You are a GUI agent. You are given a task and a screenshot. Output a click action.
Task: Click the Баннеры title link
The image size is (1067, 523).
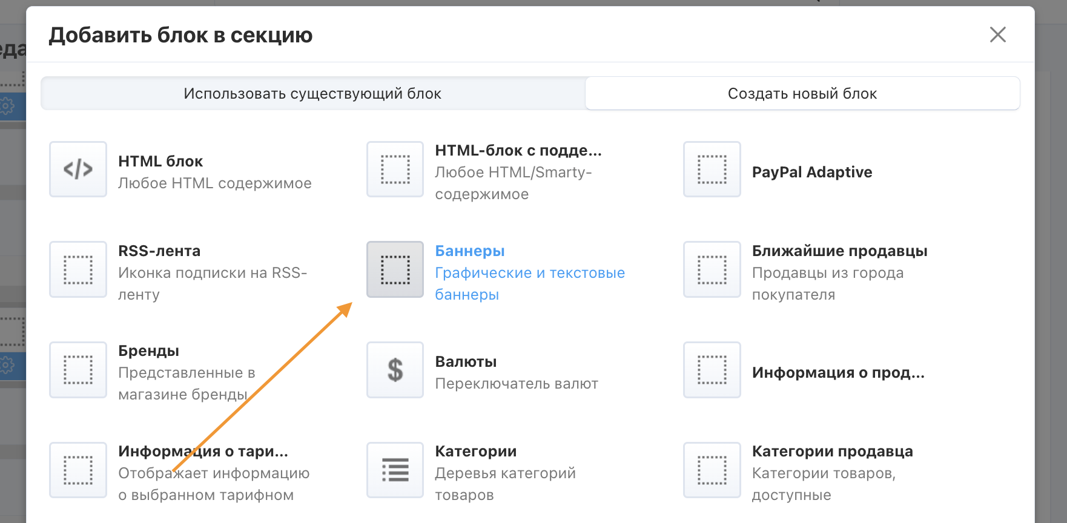point(470,251)
